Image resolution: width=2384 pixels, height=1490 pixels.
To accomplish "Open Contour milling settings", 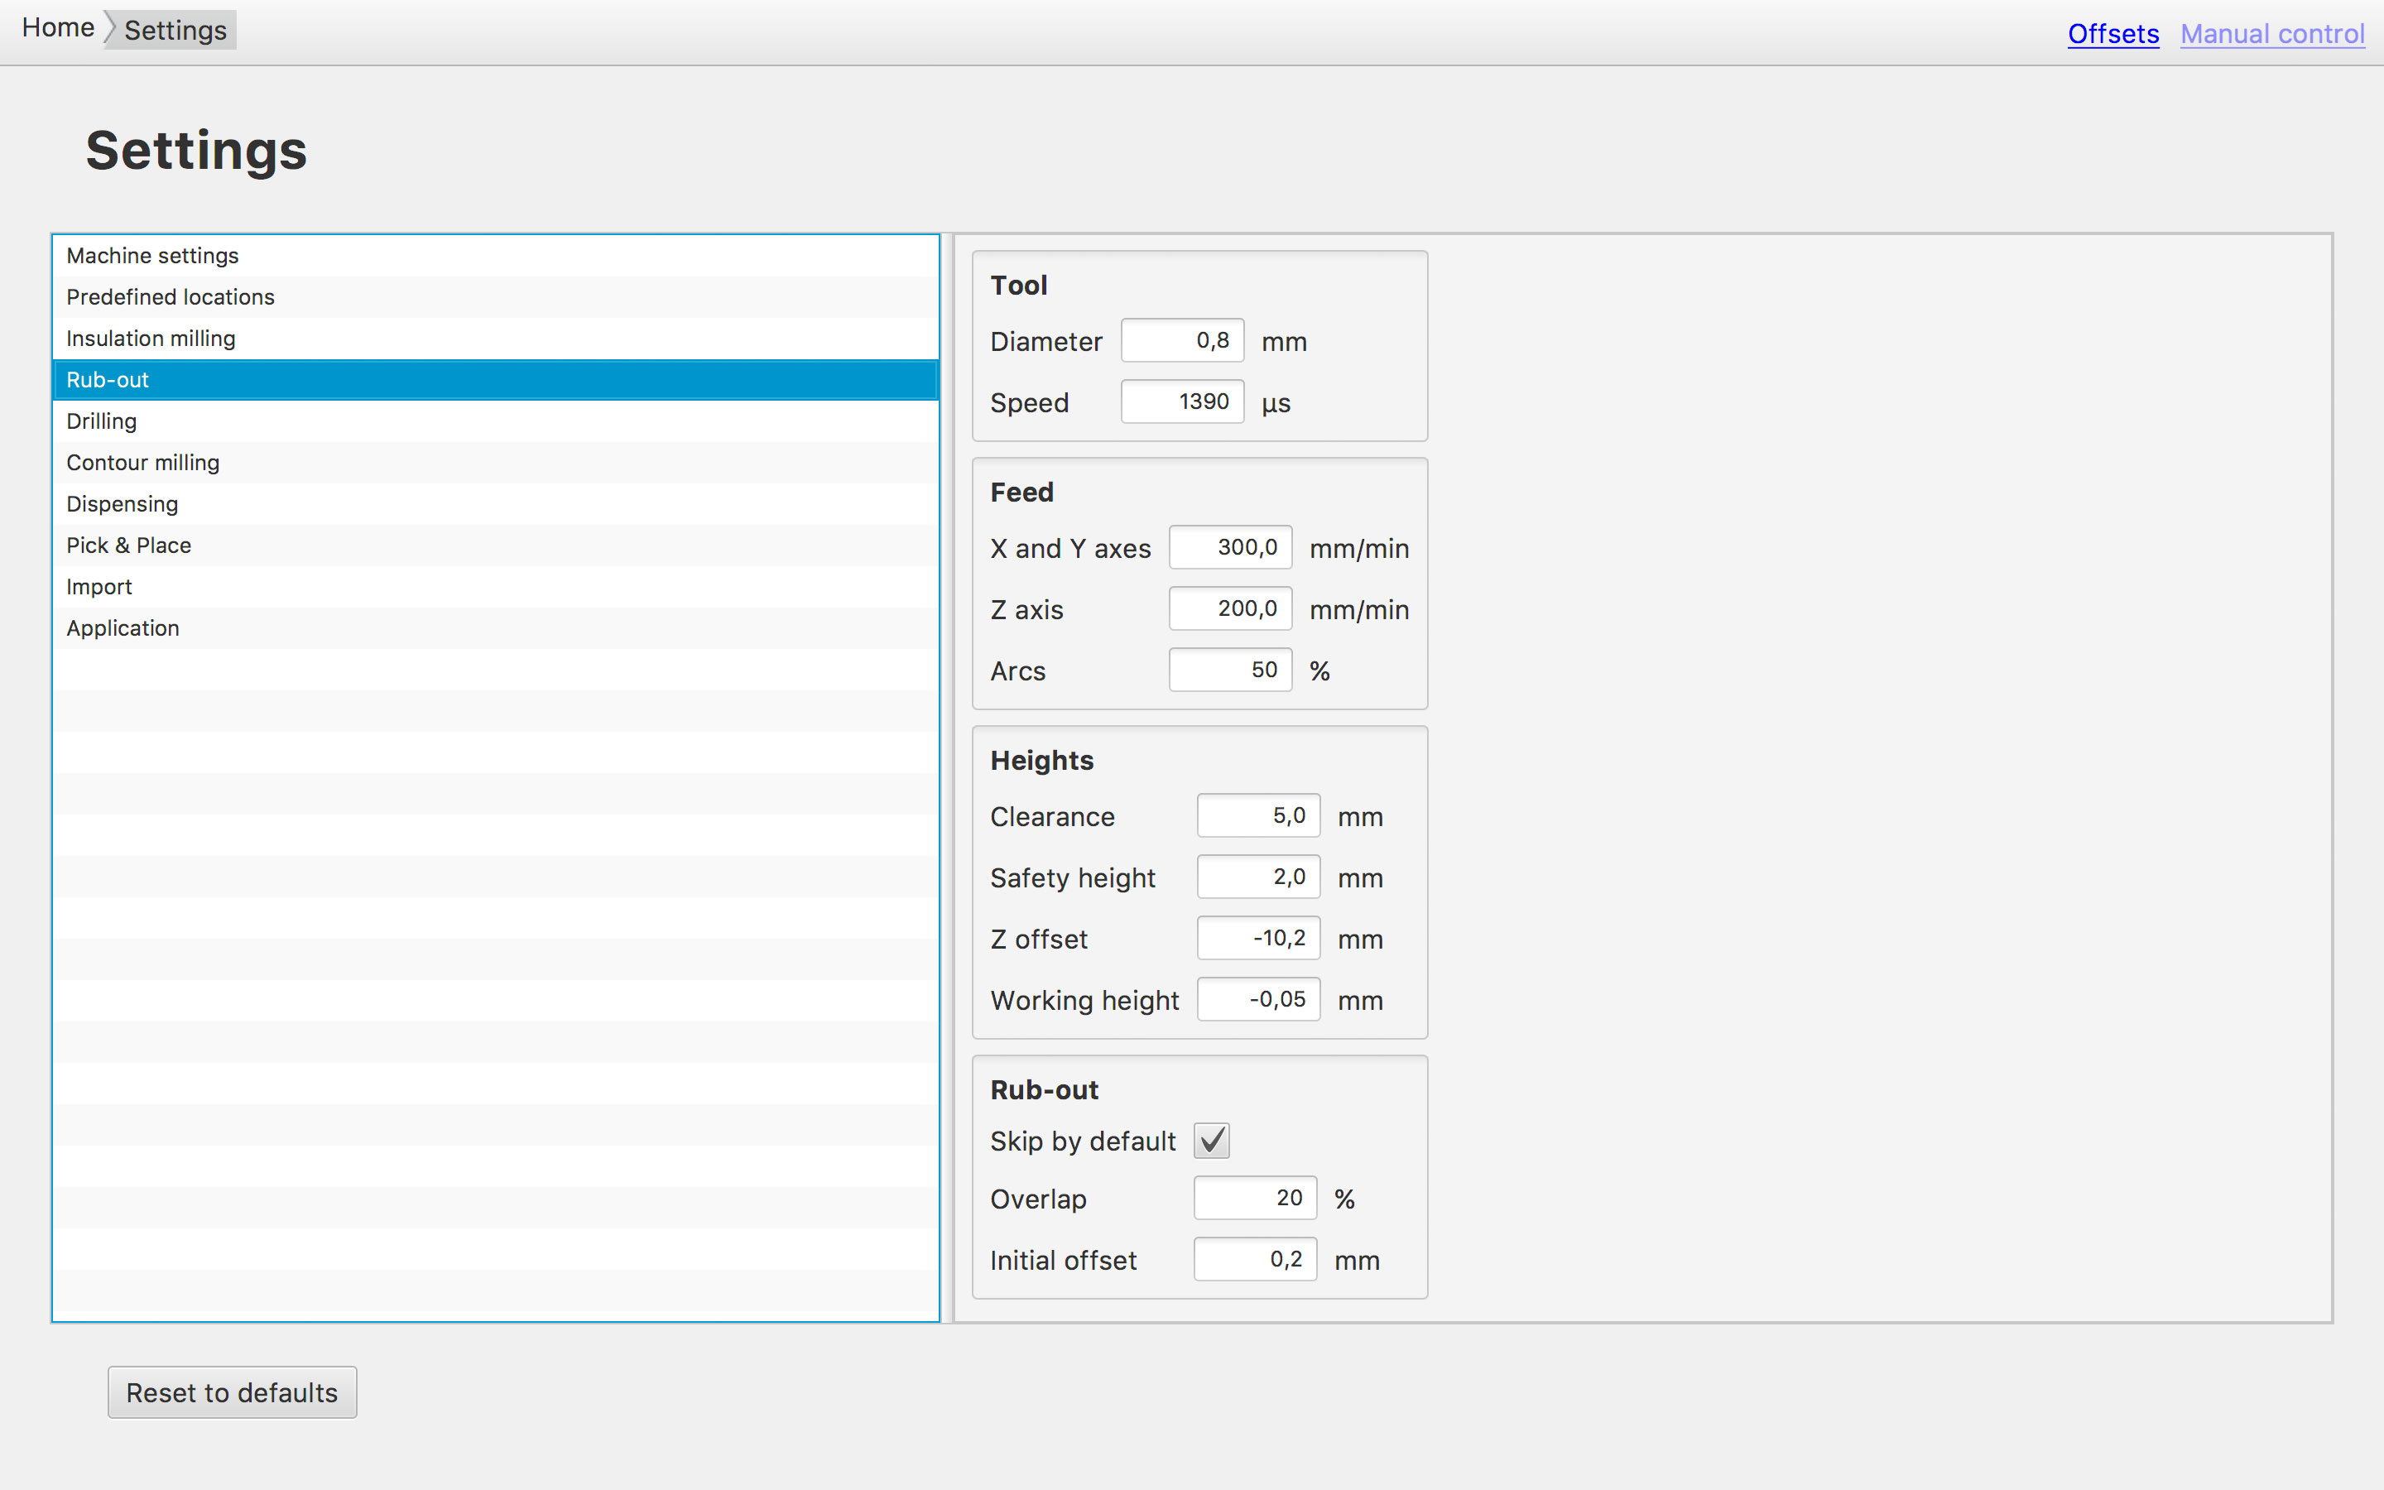I will (x=496, y=462).
